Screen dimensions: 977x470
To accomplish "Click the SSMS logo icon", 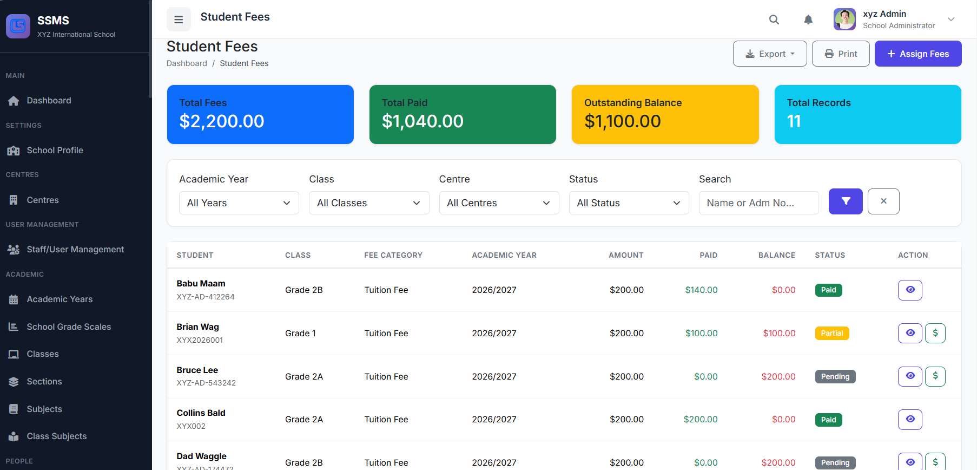I will [x=18, y=26].
